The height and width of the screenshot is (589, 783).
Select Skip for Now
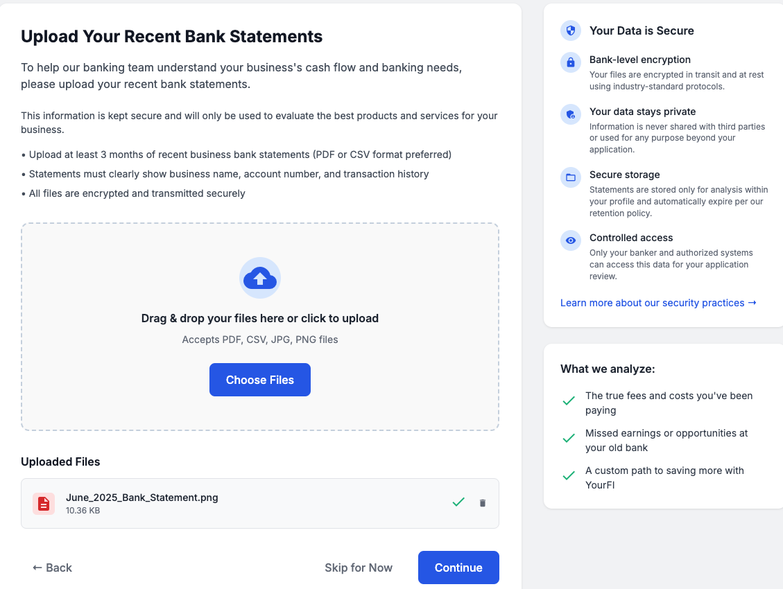click(359, 568)
